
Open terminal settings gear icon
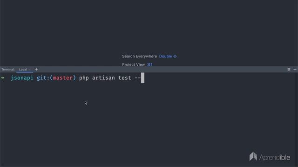[x=289, y=69]
